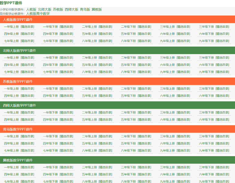Open 七年级上册 in the 青岛版数学PPT课件 section
This screenshot has height=183, width=235.
tap(11, 151)
